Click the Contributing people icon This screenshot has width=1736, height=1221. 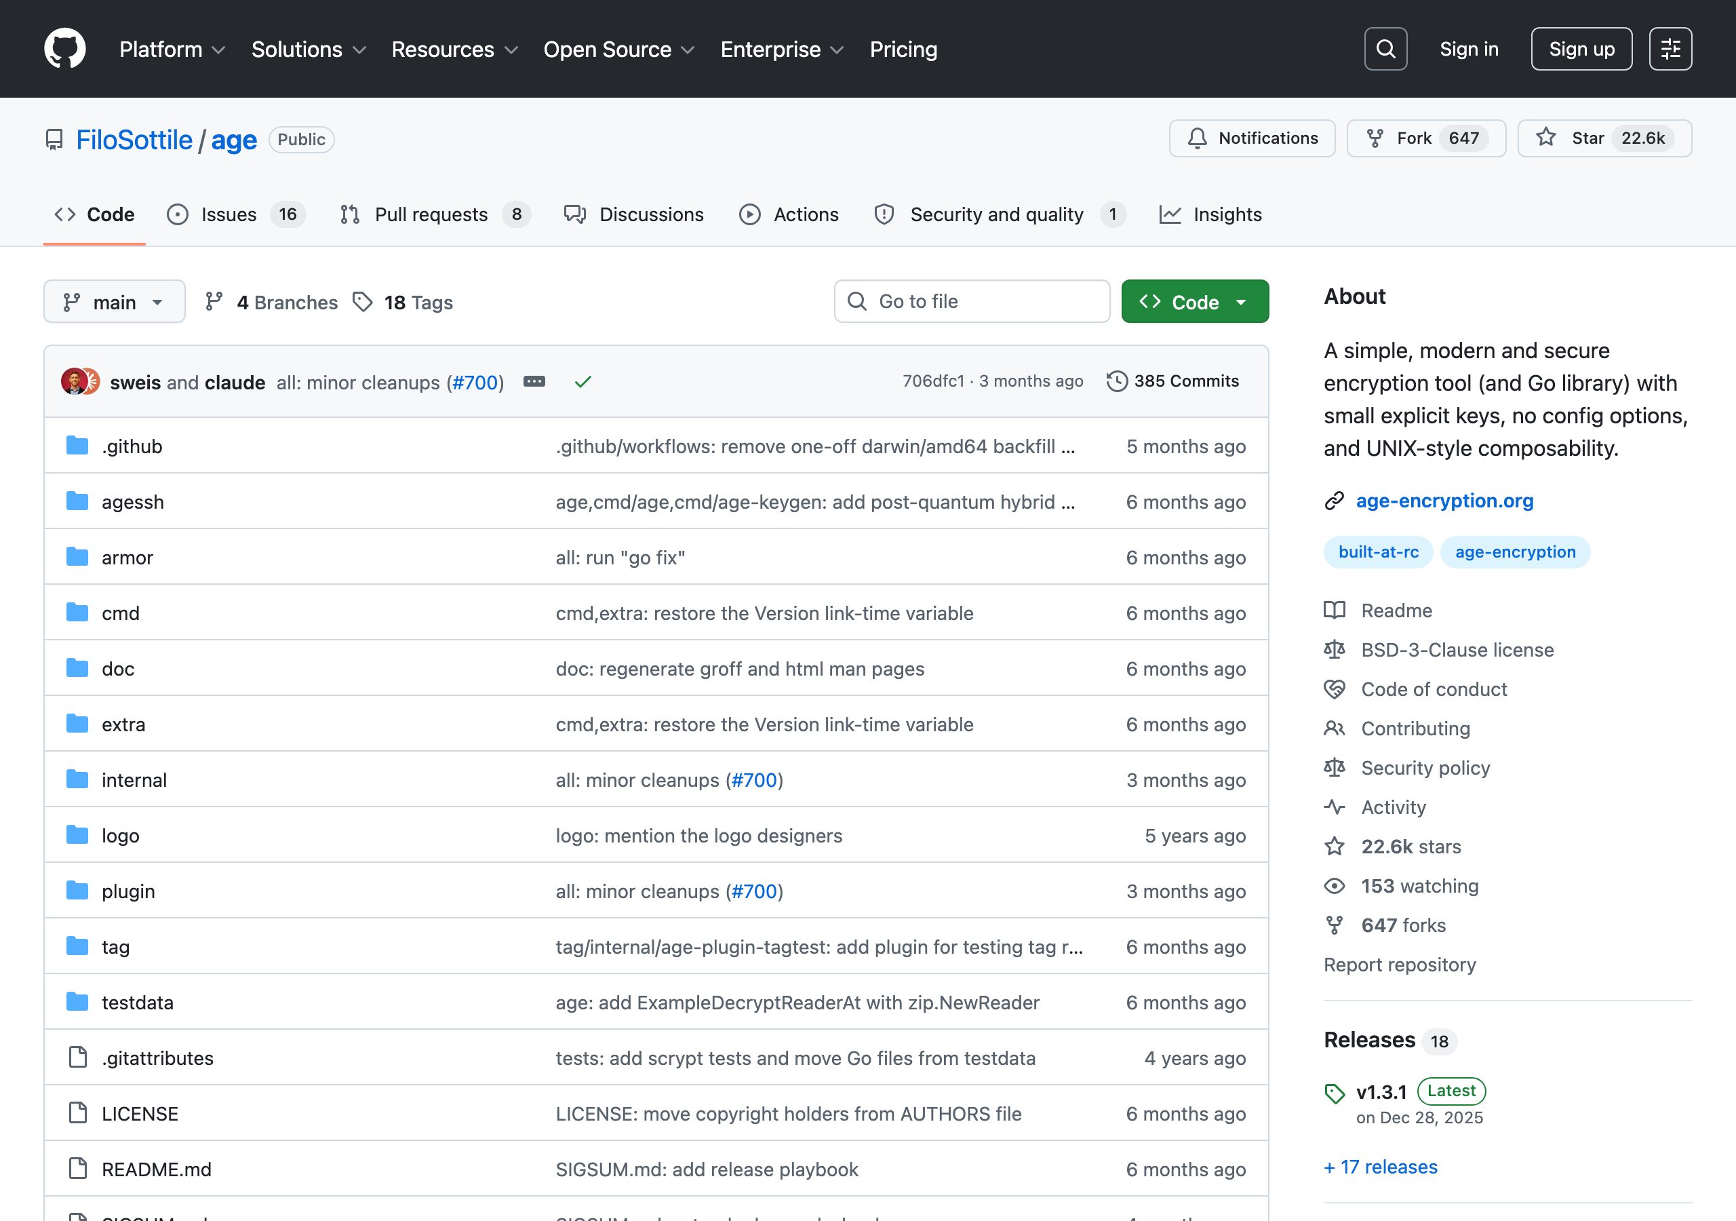[x=1335, y=728]
